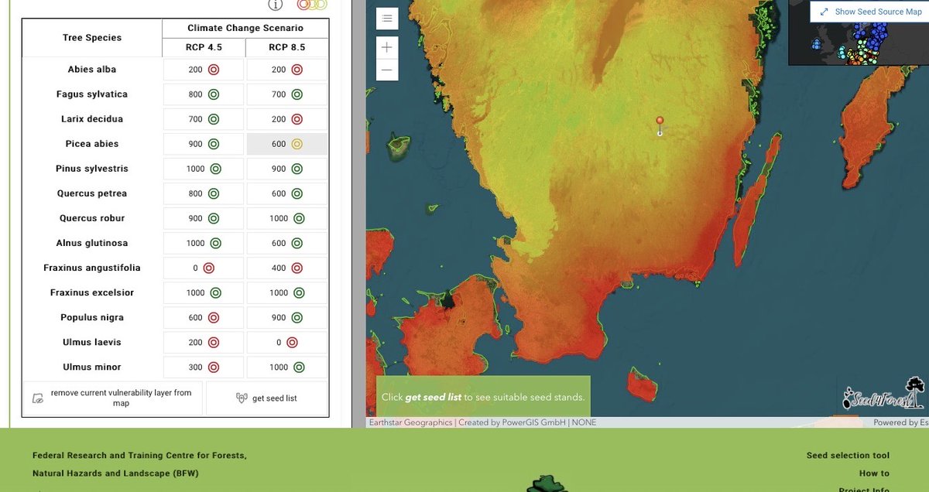Click the seed source overview map thumbnail
This screenshot has width=929, height=492.
click(x=859, y=43)
